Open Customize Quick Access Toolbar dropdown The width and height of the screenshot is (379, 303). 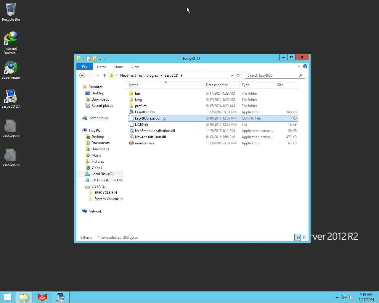click(100, 59)
